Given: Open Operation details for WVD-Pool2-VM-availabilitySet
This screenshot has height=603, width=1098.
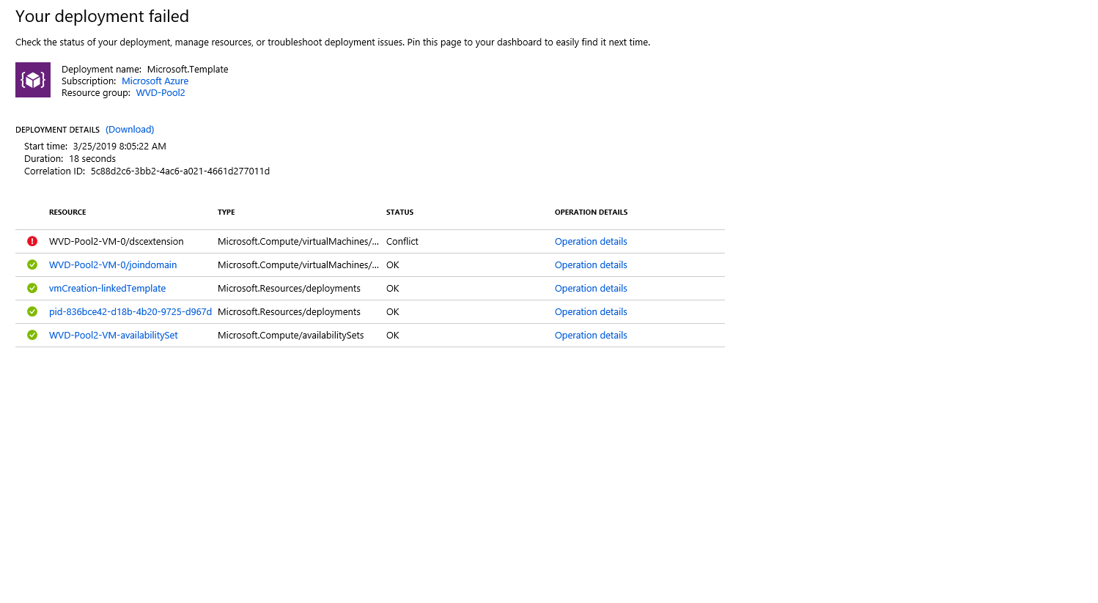Looking at the screenshot, I should 591,335.
